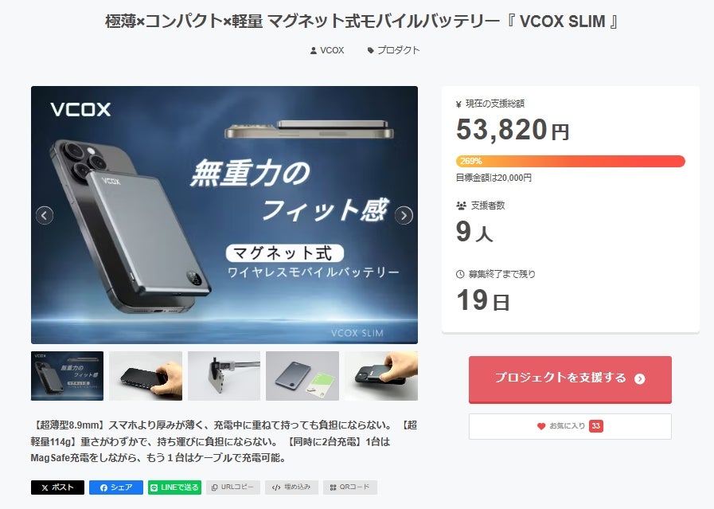
Task: Select thumbnail showing caliper measurement
Action: [x=224, y=376]
